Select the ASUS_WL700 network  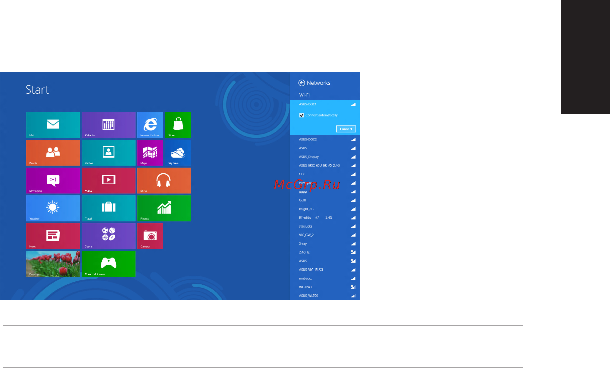point(325,296)
